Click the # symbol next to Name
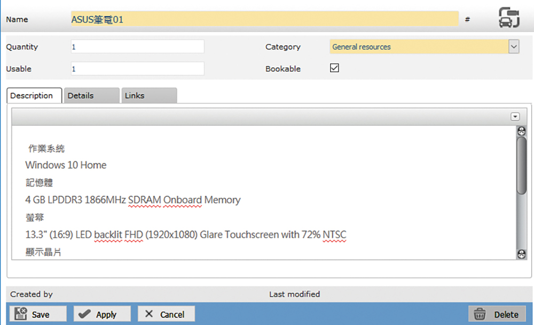 point(468,19)
